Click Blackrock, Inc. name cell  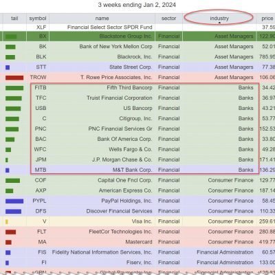[135, 57]
